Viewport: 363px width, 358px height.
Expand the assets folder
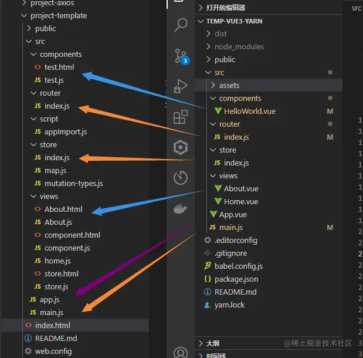(213, 85)
